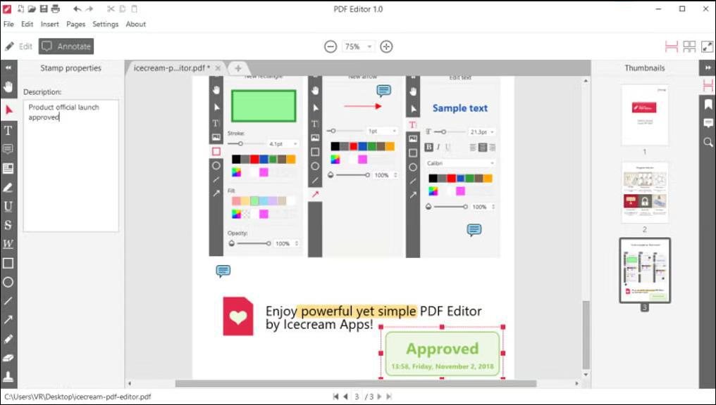Zoom in with plus button
716x405 pixels.
(x=386, y=46)
